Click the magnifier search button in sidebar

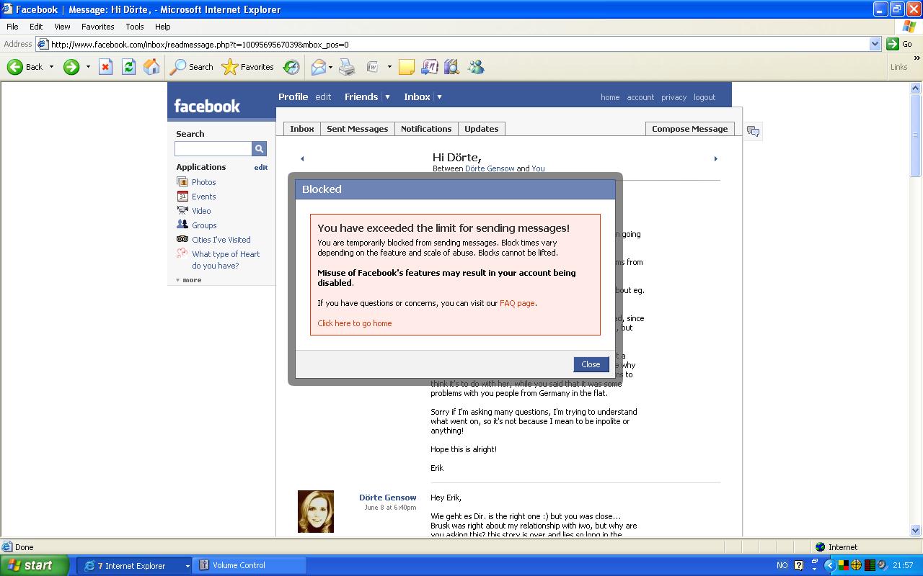pyautogui.click(x=259, y=148)
